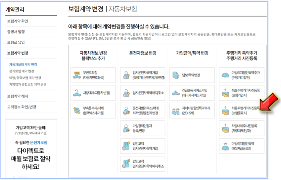Click the 긴급출동서비스가입 (애니카서비스가입) label
The height and width of the screenshot is (180, 281).
click(x=195, y=93)
